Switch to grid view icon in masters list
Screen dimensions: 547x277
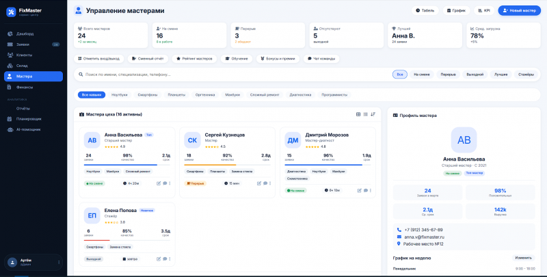tap(358, 114)
